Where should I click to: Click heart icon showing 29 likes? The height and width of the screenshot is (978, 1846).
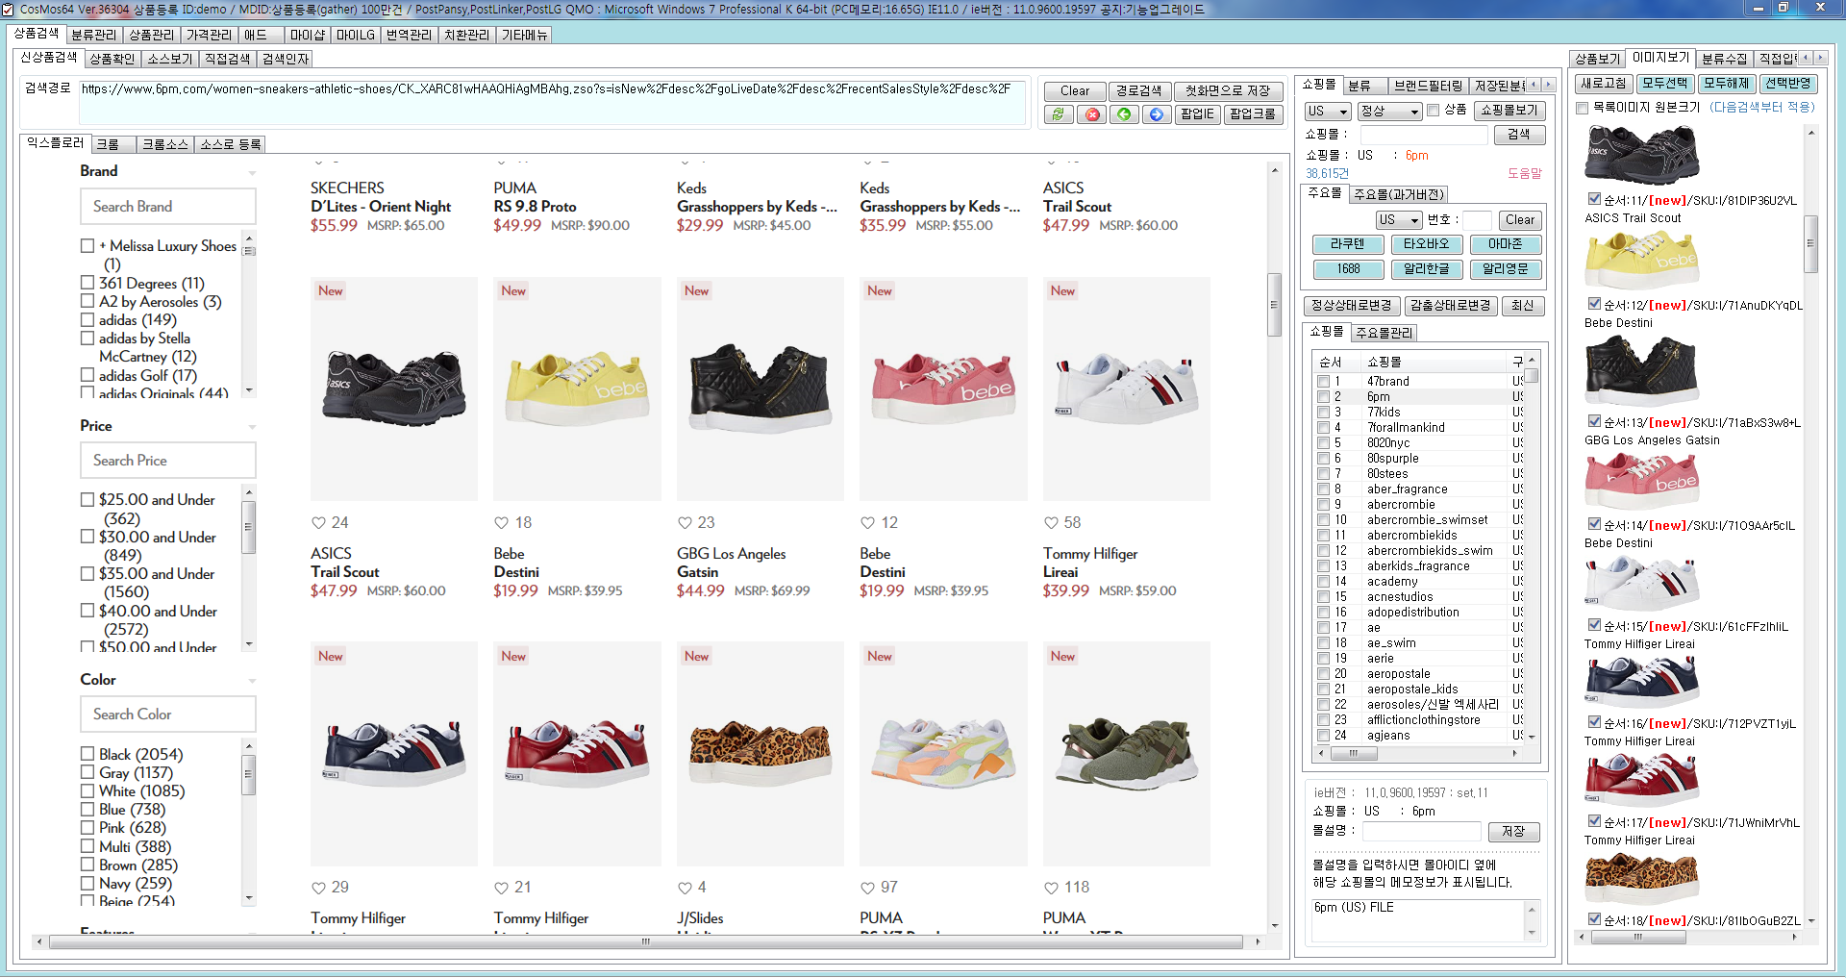click(318, 888)
